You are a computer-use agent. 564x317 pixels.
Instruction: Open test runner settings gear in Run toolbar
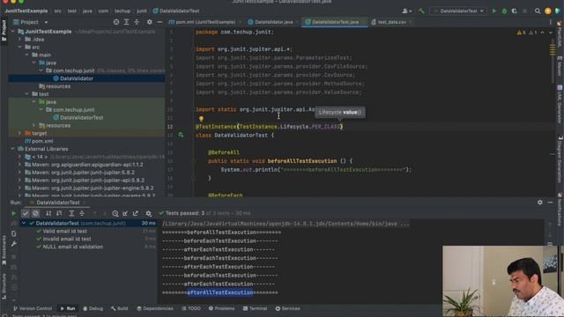148,213
